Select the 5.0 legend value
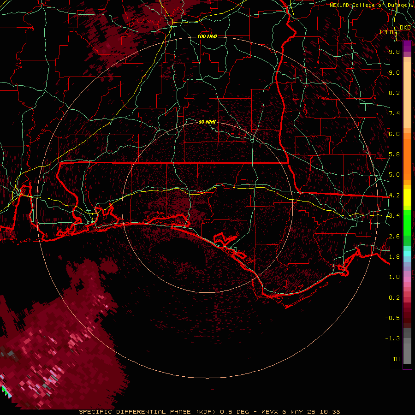The image size is (415, 415). 394,175
